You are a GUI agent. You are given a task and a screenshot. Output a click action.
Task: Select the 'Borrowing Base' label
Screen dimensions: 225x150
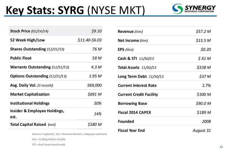132,104
